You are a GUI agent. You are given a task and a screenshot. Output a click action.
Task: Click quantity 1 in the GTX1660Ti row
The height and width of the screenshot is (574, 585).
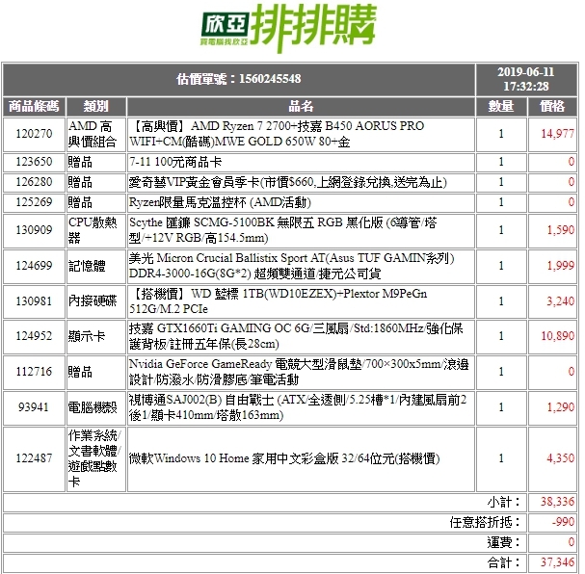[x=501, y=336]
